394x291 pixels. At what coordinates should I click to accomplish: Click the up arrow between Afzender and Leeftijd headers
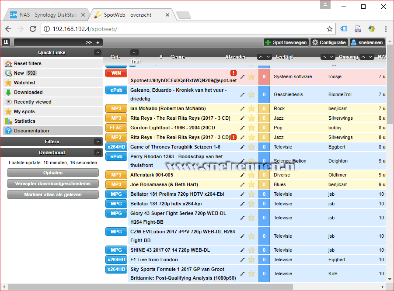click(x=261, y=57)
